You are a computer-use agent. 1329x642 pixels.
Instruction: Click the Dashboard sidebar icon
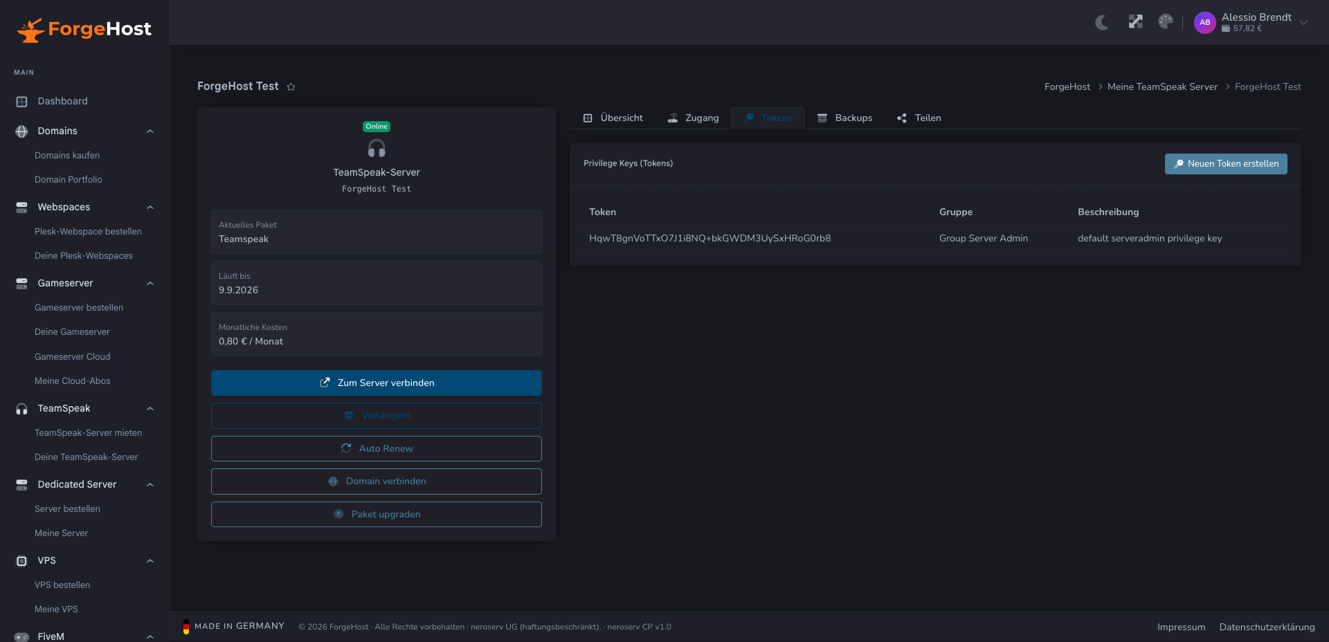click(x=21, y=102)
